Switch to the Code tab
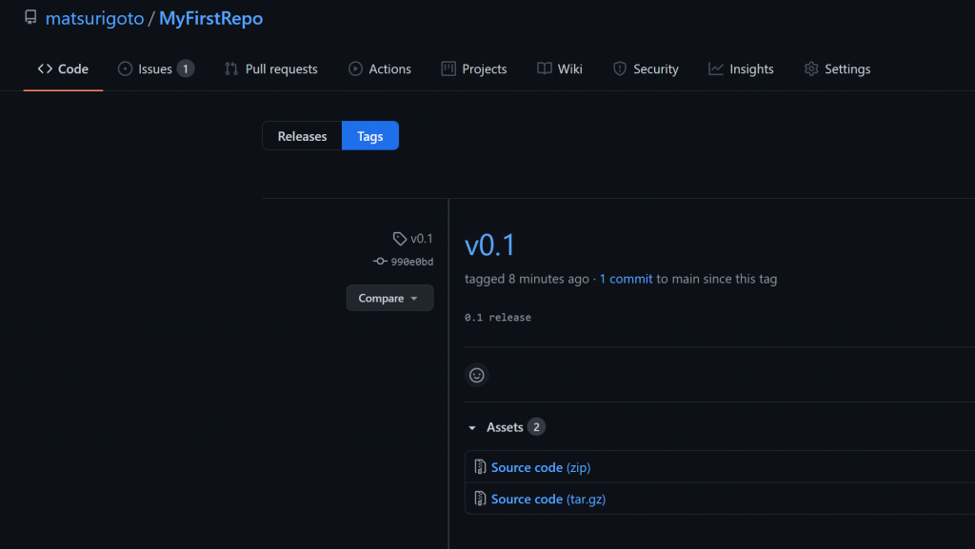 click(x=63, y=69)
